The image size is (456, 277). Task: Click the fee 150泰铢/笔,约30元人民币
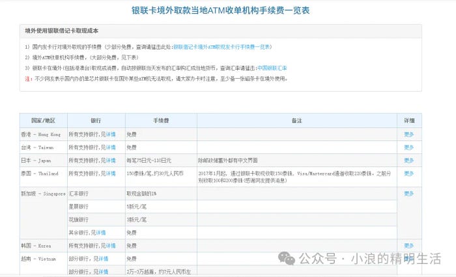155,174
